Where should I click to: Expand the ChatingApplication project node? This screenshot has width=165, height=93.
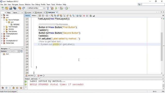(2, 34)
